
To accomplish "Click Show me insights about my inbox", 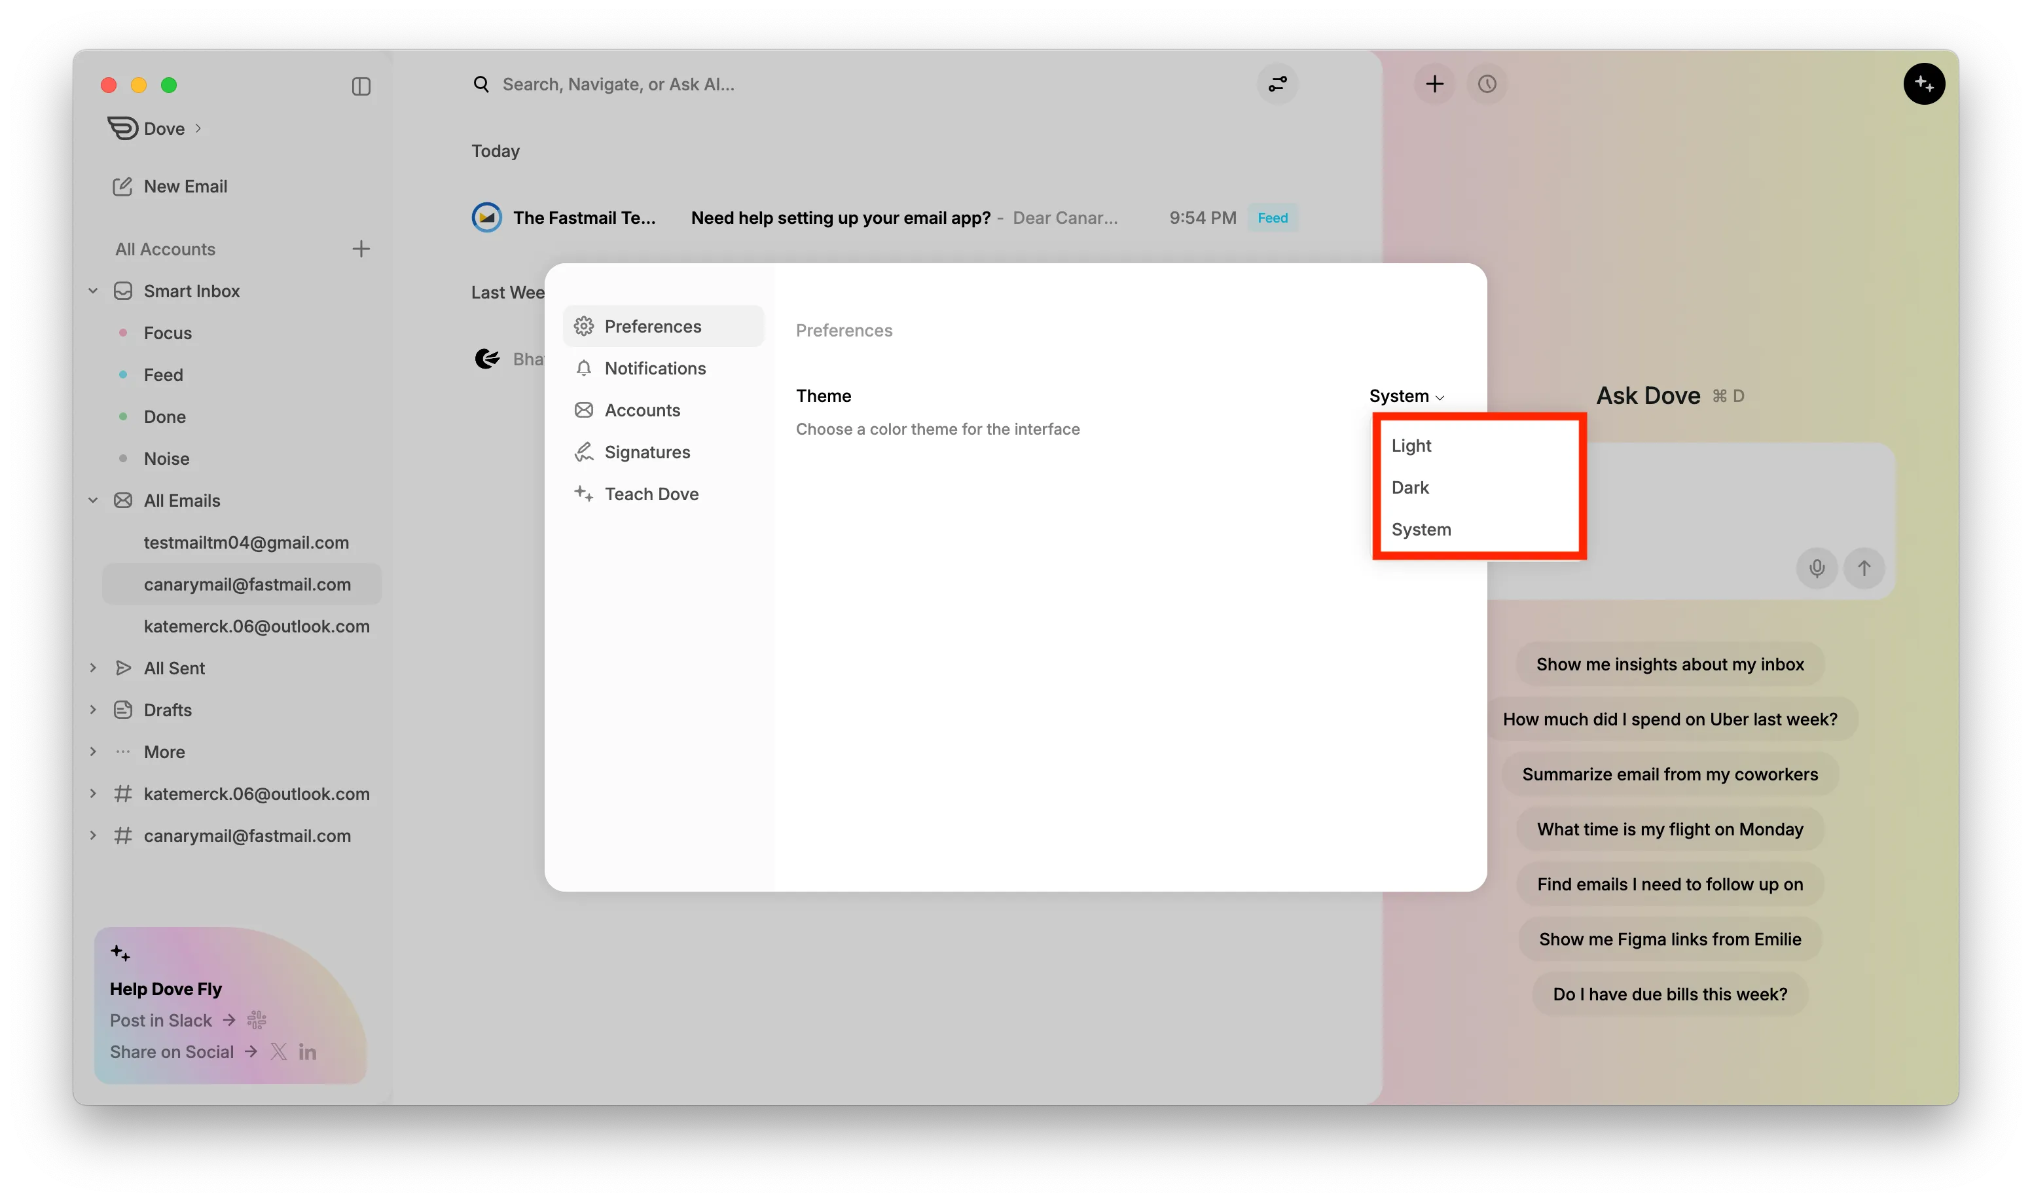I will tap(1669, 665).
